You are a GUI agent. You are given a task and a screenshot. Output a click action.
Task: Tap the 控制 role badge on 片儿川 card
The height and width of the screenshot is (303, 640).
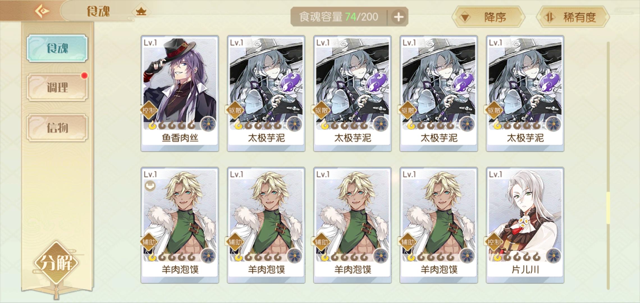tap(494, 242)
